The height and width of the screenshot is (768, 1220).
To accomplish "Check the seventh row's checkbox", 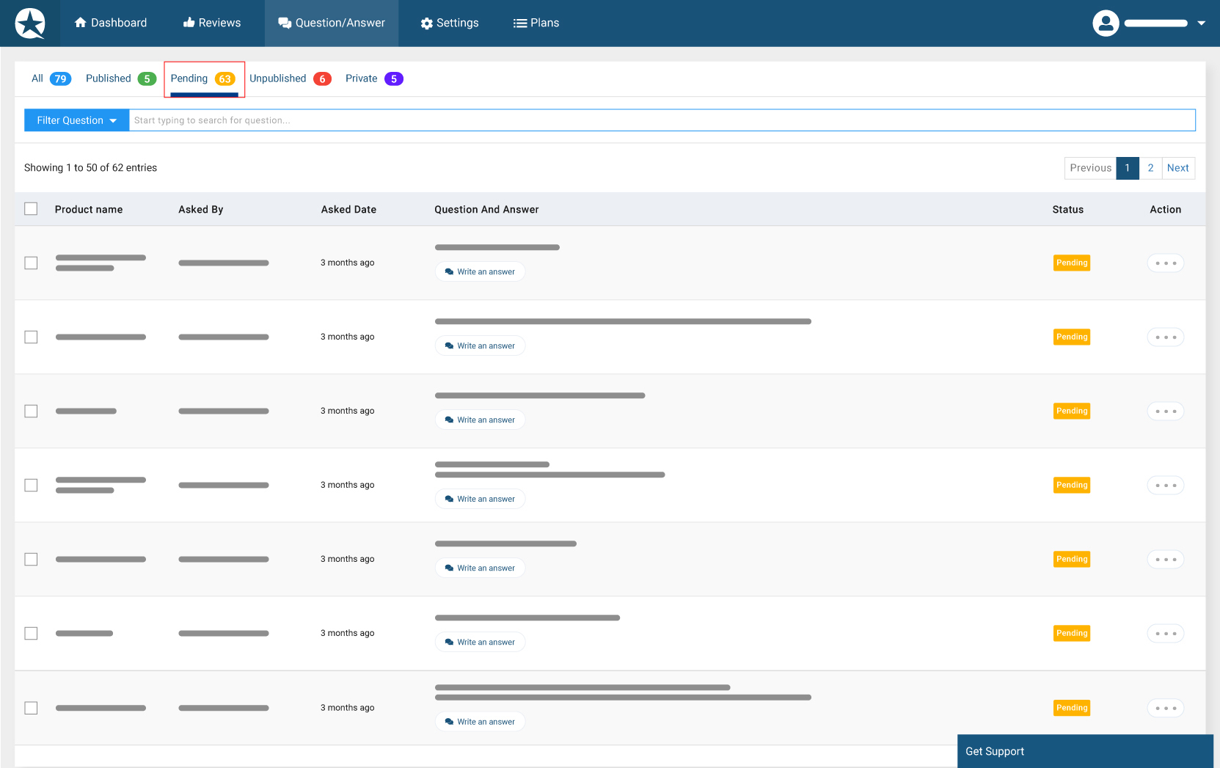I will [31, 708].
